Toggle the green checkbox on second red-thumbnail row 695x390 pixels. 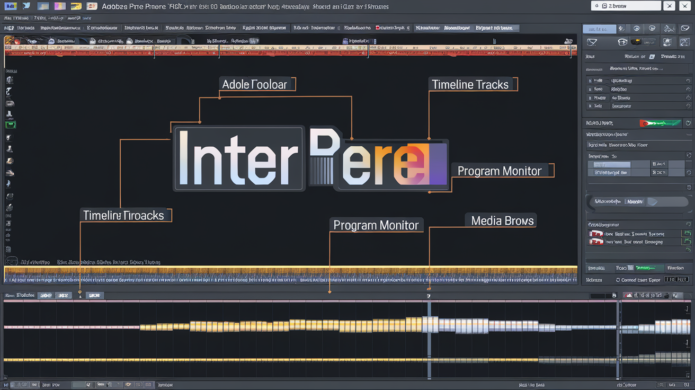[688, 242]
